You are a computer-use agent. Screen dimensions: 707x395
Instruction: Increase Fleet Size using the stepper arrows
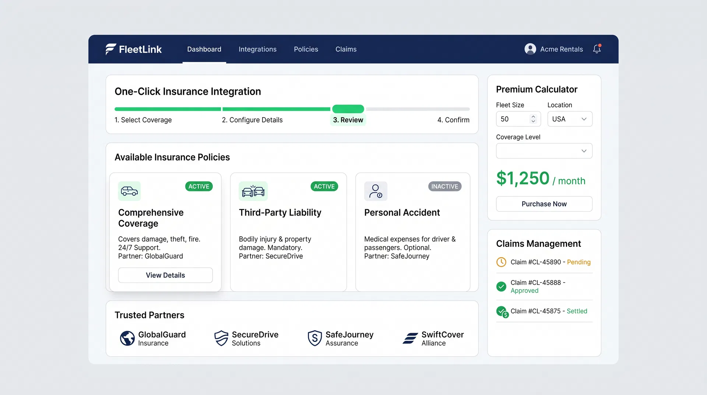point(533,117)
